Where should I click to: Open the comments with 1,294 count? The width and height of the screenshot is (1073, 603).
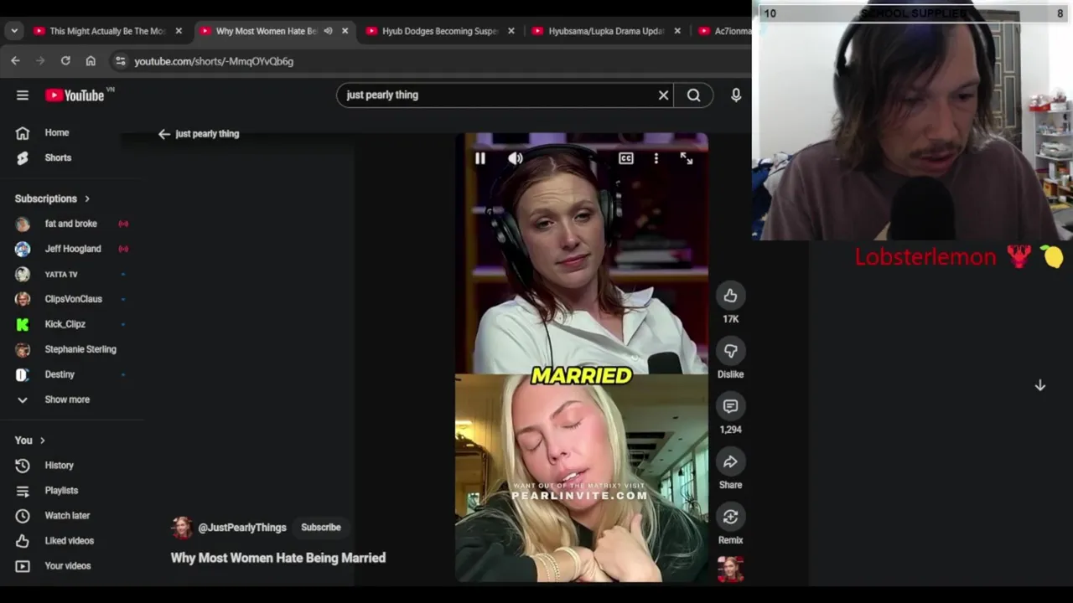coord(730,406)
